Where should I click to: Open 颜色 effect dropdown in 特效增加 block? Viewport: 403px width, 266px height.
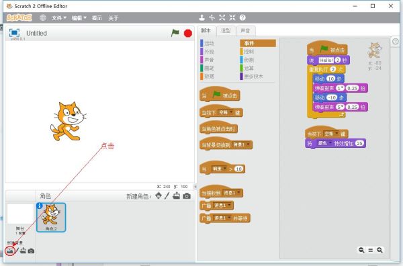pyautogui.click(x=324, y=143)
